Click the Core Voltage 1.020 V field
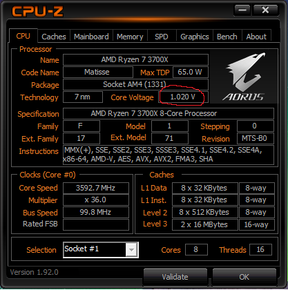Image resolution: width=288 pixels, height=290 pixels. 183,97
